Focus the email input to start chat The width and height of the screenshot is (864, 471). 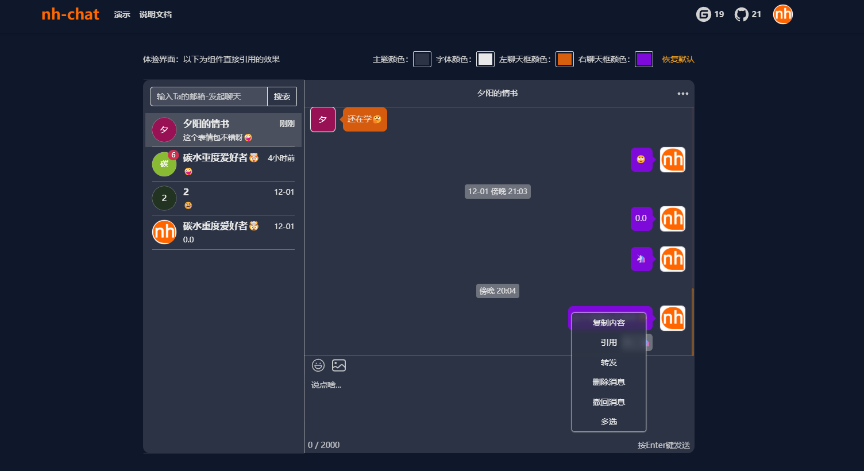(209, 96)
